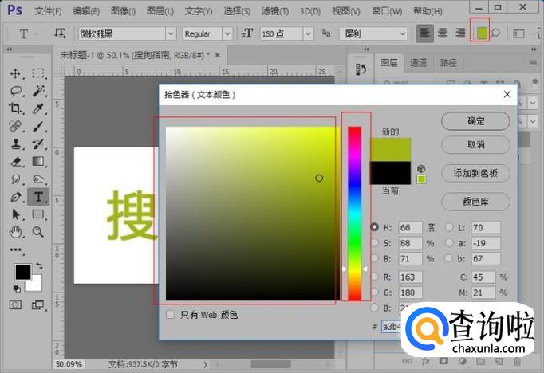Image resolution: width=544 pixels, height=373 pixels.
Task: Open the 滤镜(T) menu
Action: [x=274, y=11]
